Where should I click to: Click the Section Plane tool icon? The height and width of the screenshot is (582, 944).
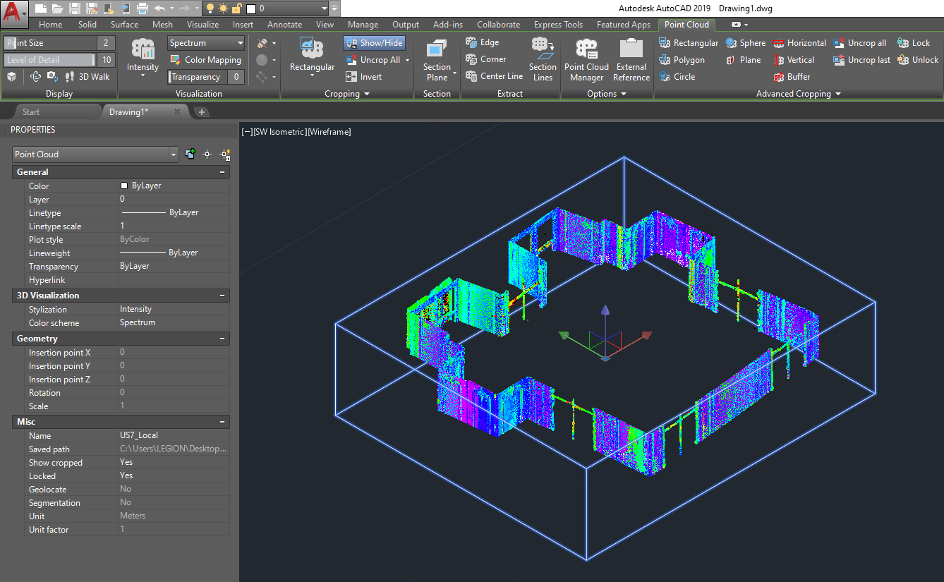pyautogui.click(x=437, y=50)
